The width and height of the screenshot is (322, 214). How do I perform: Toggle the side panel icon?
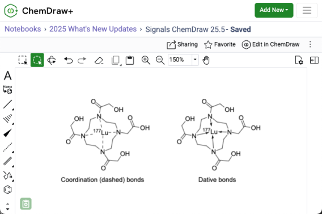coord(314,60)
